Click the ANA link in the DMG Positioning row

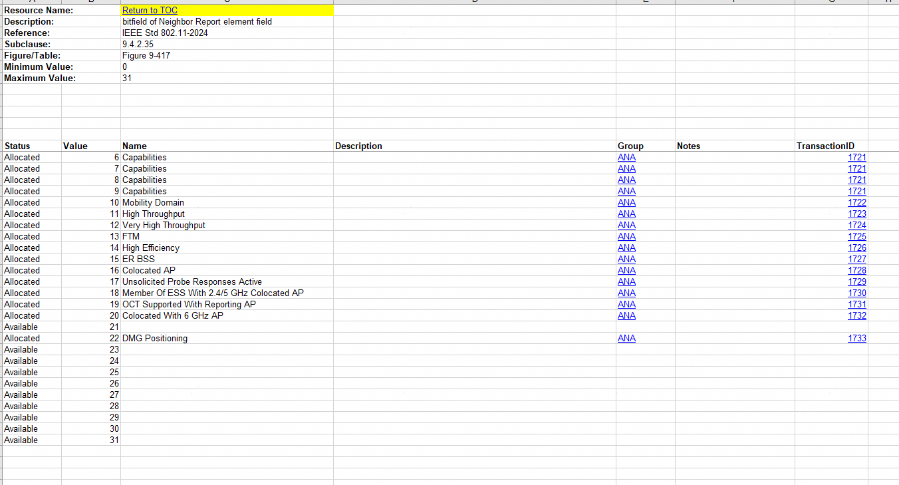626,339
